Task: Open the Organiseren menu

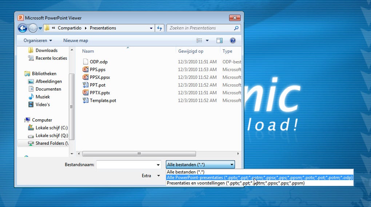Action: [x=37, y=40]
